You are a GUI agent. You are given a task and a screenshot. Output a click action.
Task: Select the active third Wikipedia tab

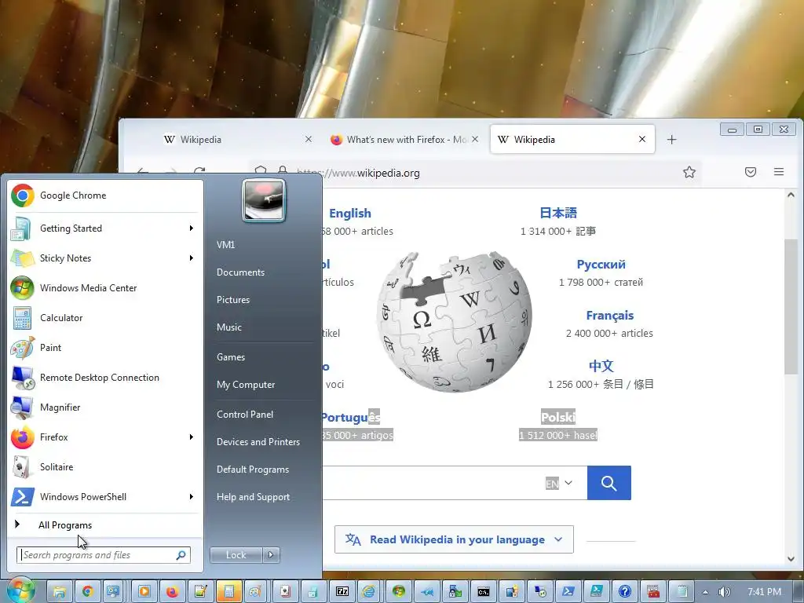(572, 140)
